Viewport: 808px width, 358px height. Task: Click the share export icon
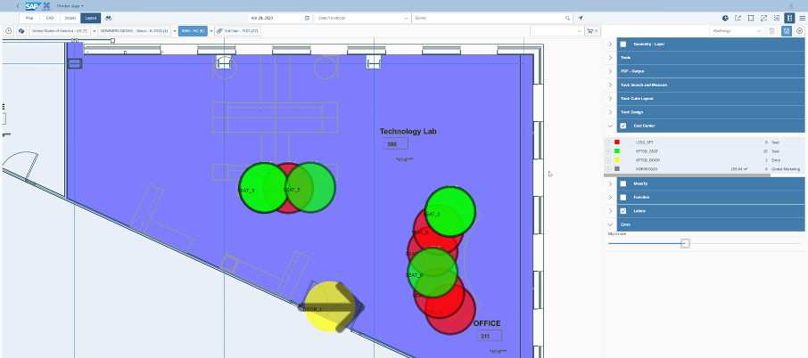coord(738,18)
